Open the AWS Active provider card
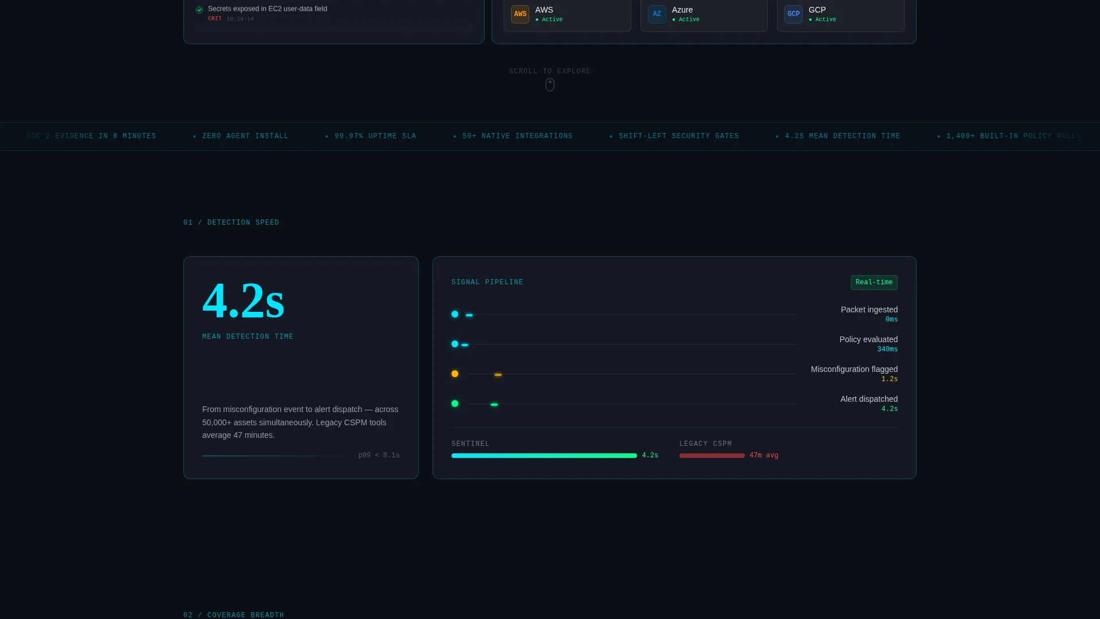 pyautogui.click(x=567, y=14)
